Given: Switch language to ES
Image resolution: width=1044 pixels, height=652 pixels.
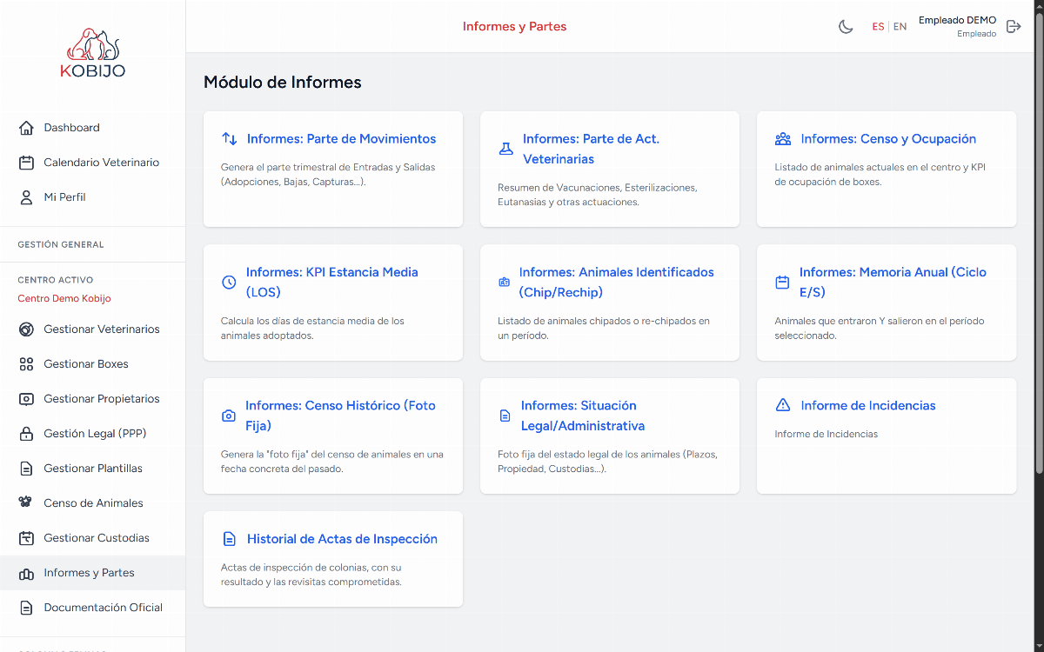Looking at the screenshot, I should [x=878, y=27].
